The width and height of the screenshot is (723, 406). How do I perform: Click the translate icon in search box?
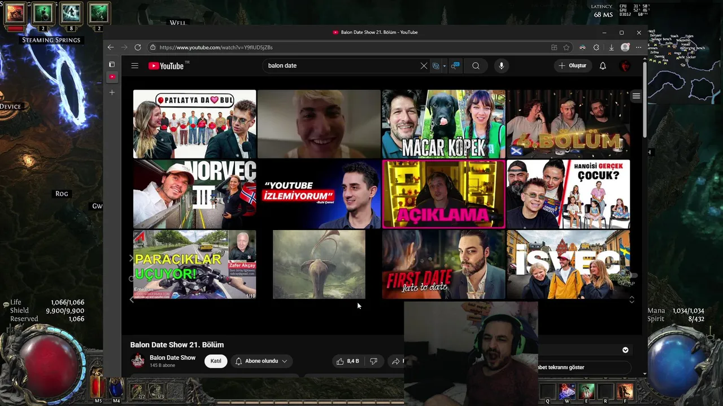(x=436, y=65)
